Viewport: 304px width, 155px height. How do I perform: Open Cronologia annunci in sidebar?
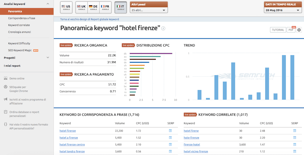coord(19,32)
